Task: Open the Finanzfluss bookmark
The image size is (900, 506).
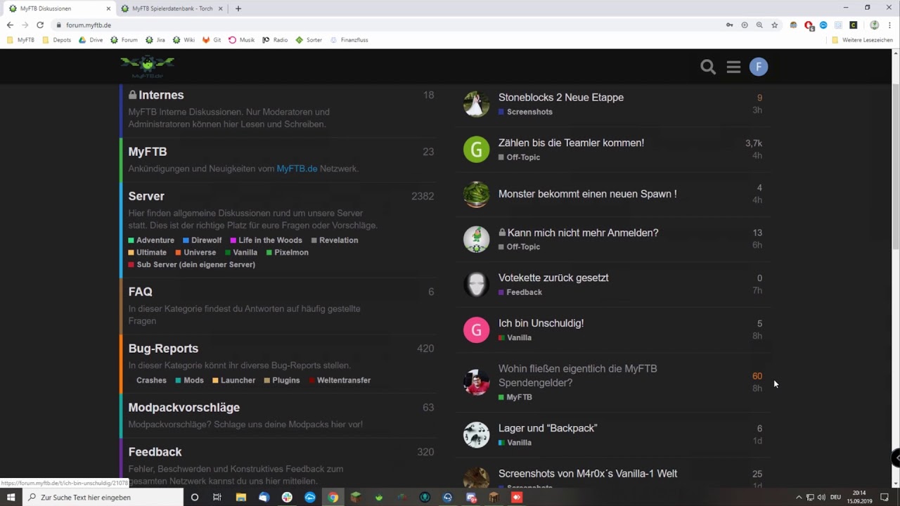Action: coord(349,40)
